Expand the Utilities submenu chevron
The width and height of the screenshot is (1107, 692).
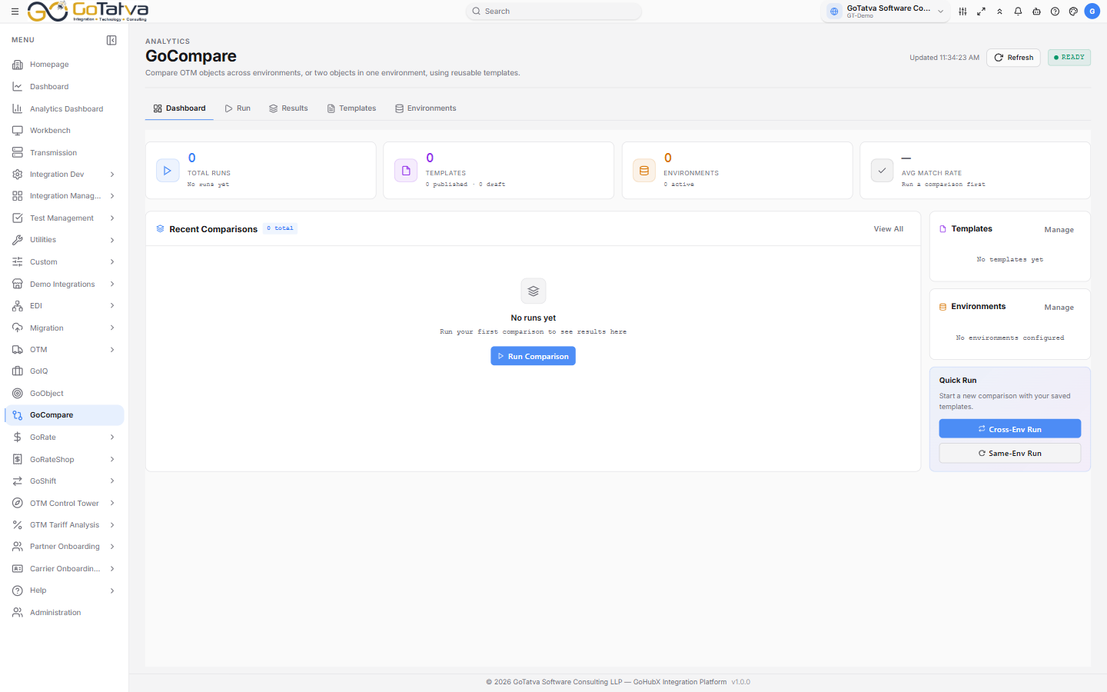(112, 240)
